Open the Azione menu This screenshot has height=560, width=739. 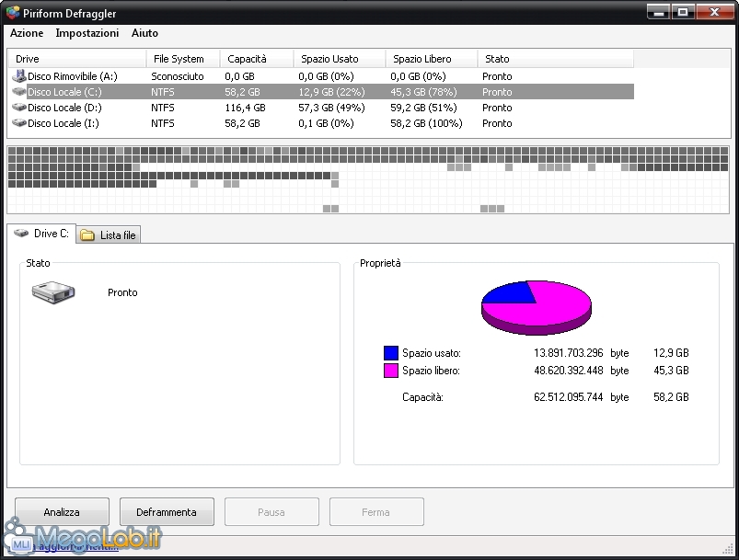tap(27, 33)
